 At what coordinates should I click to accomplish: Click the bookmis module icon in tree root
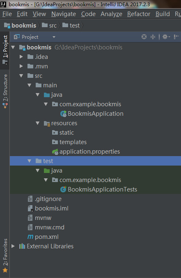pyautogui.click(x=22, y=47)
